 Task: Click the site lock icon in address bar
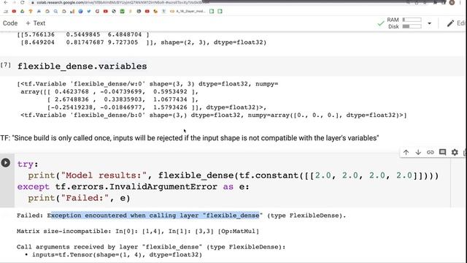[x=32, y=3]
